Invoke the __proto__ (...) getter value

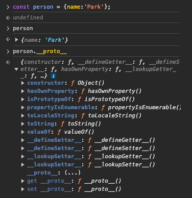point(73,173)
